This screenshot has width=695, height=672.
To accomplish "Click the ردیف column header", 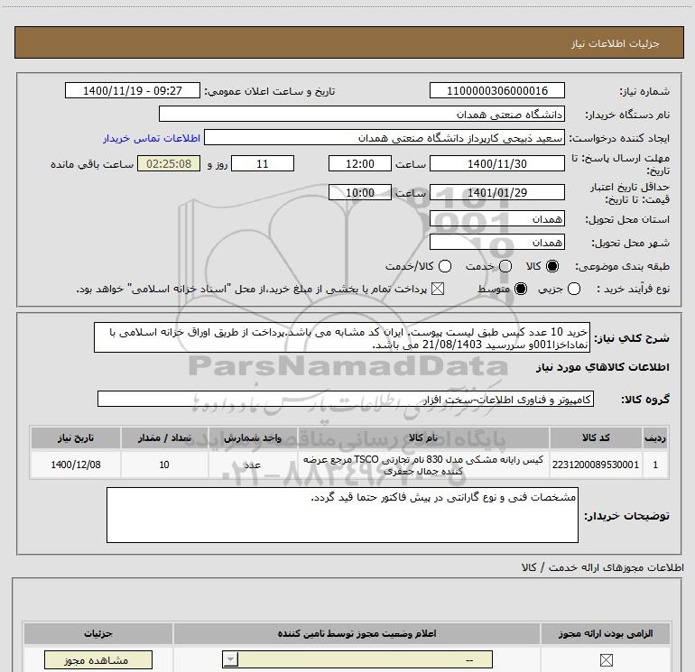I will [x=654, y=437].
